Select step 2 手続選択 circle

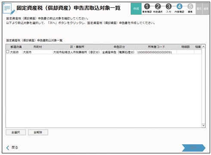(x=158, y=6)
